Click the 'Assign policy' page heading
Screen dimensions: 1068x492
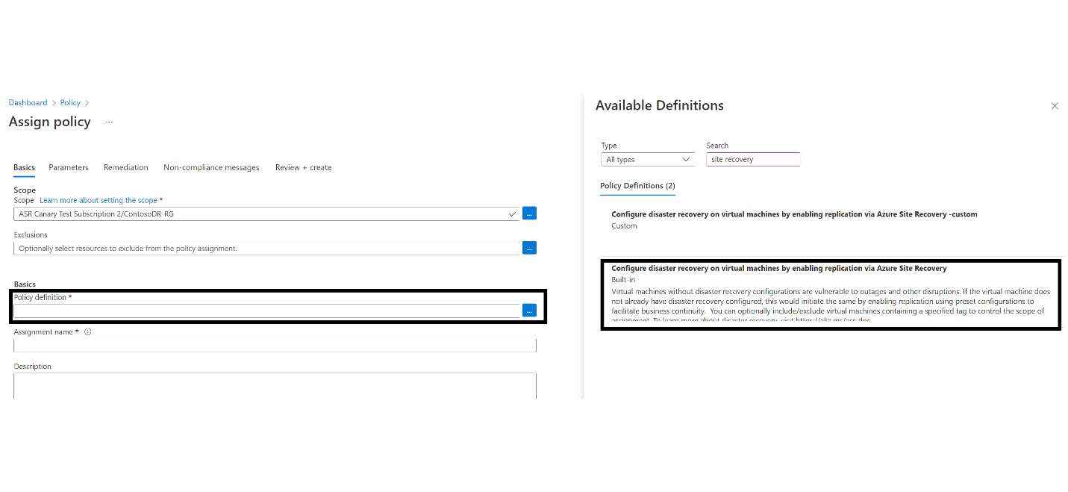point(50,122)
